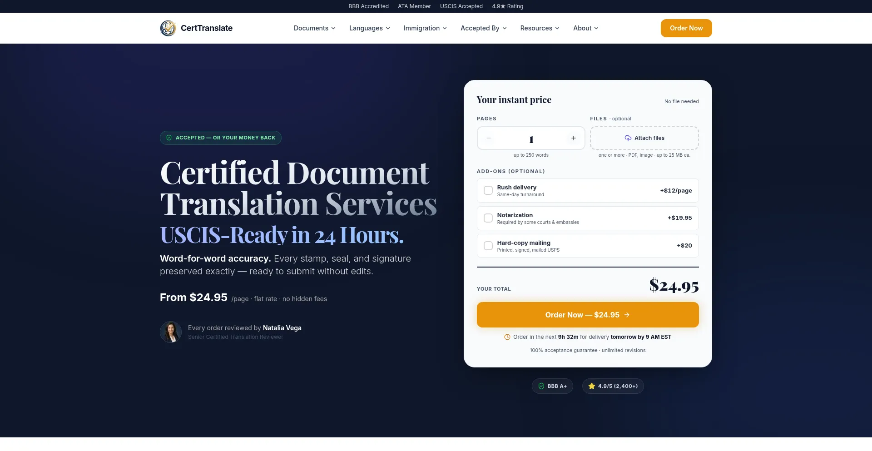The width and height of the screenshot is (872, 451).
Task: Click the $24.95 total amount
Action: pyautogui.click(x=674, y=286)
